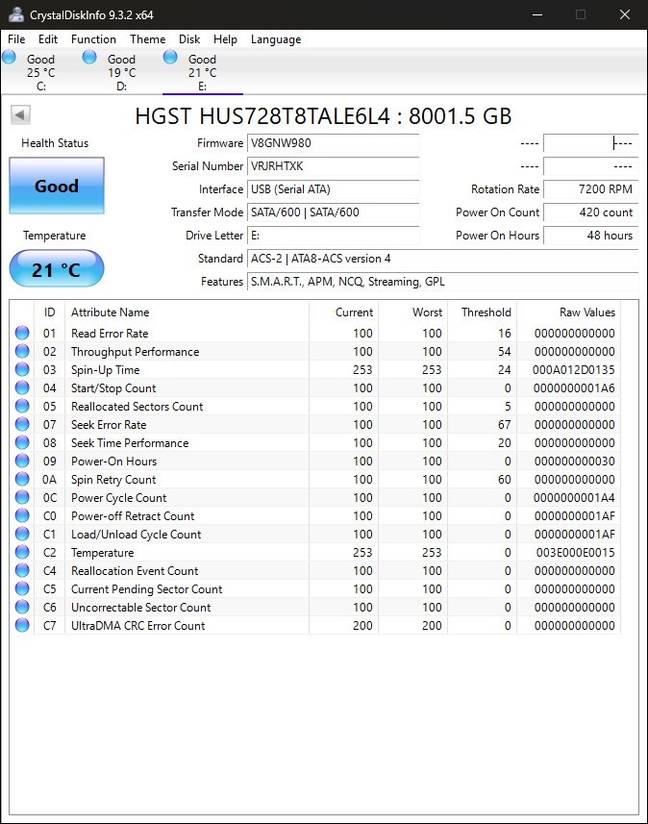Click current value 200 for UltraDMA CRC row
The height and width of the screenshot is (824, 648).
coord(362,625)
